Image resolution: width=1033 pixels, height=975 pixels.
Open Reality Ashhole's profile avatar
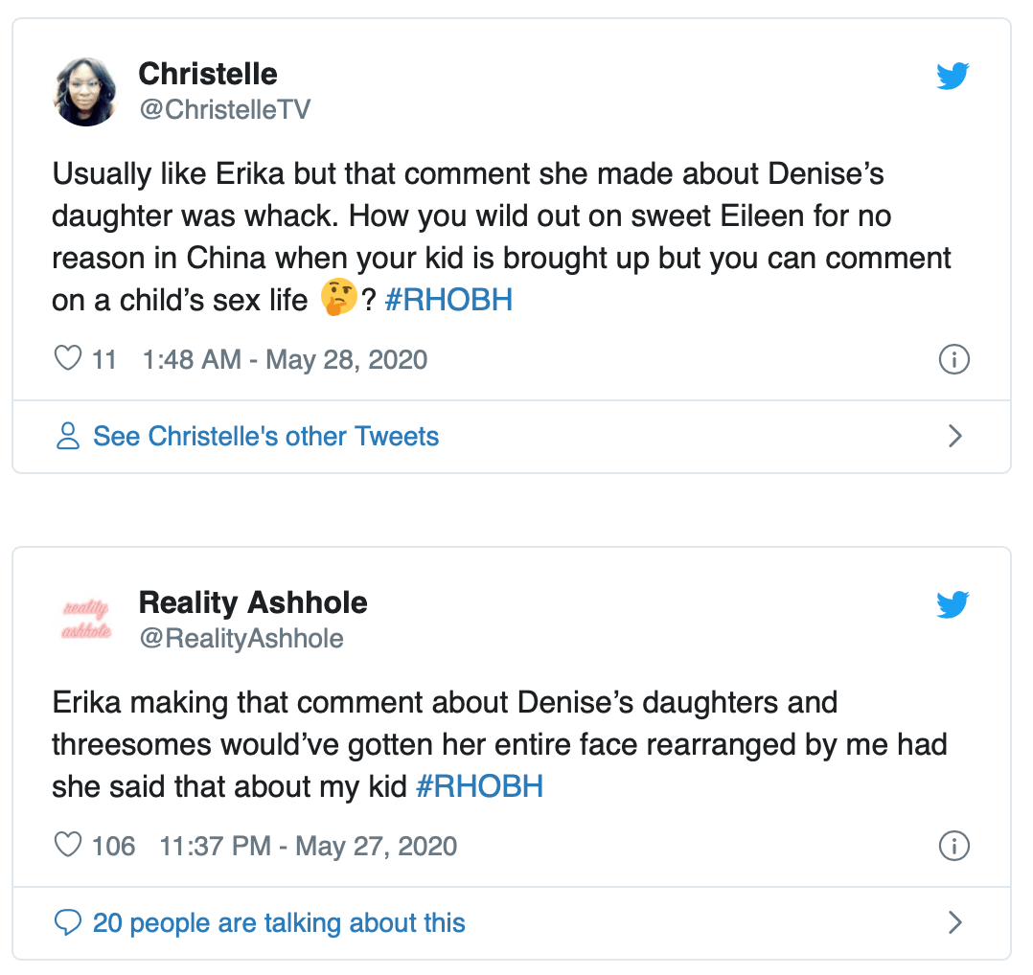[x=87, y=619]
